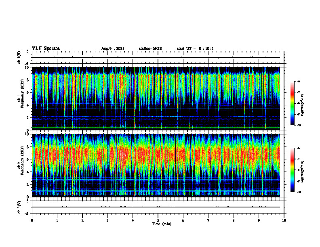The image size is (320, 247).
Task: Click the "8" kHz tick of ch.2 spectrogram
Action: (28, 147)
